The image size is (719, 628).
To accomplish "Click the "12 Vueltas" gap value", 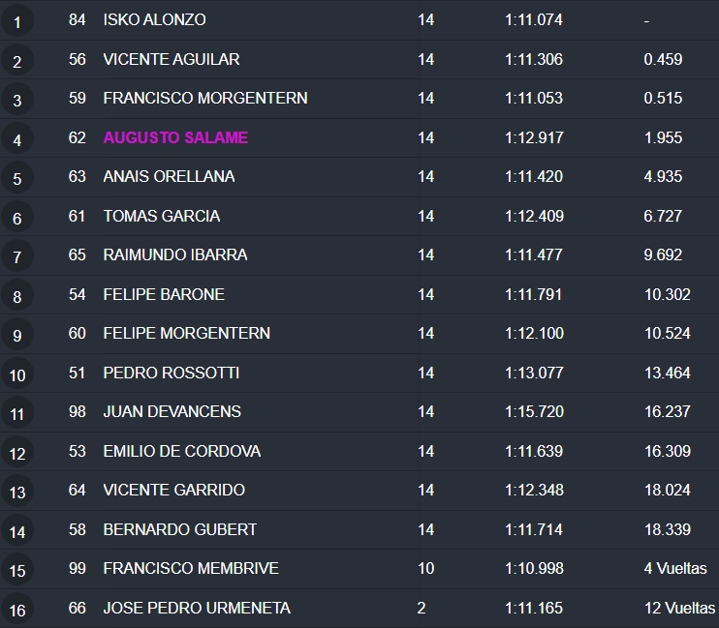I will (x=679, y=608).
